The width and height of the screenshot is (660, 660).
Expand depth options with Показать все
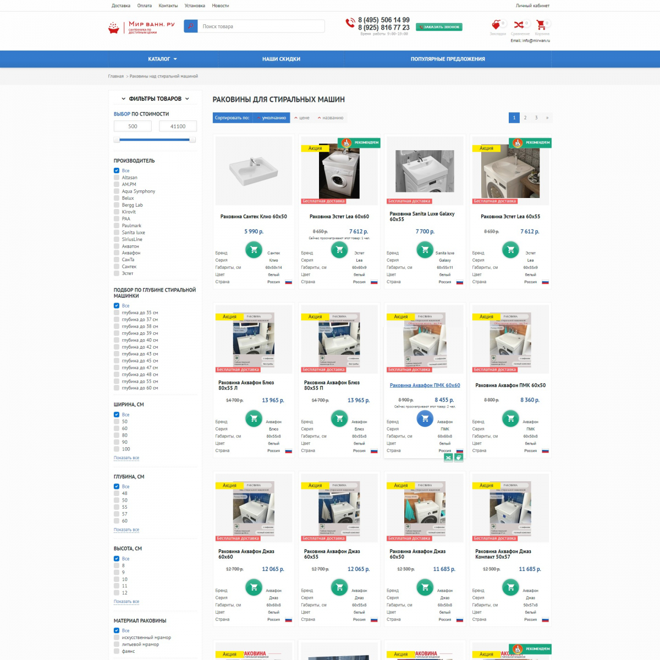(127, 530)
